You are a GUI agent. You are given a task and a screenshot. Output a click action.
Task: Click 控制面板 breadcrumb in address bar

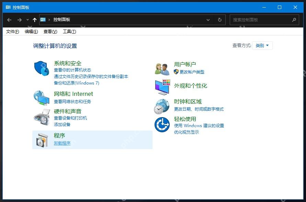tap(62, 20)
